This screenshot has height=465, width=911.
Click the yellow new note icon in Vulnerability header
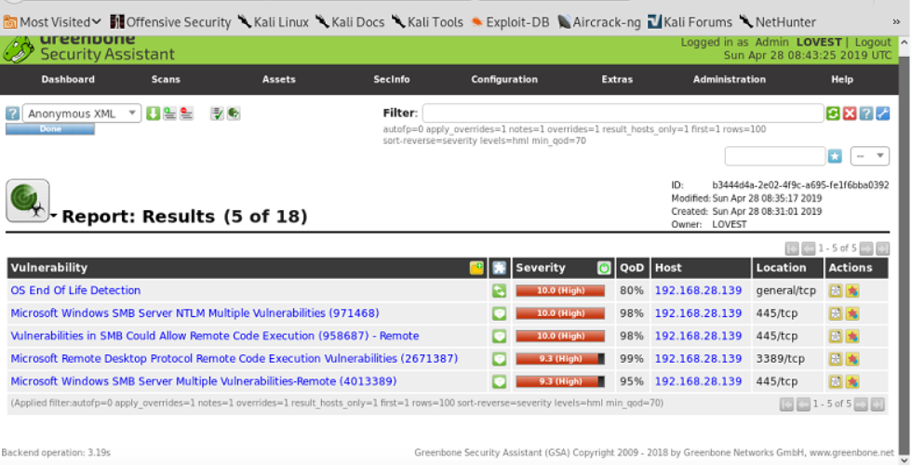[x=476, y=268]
